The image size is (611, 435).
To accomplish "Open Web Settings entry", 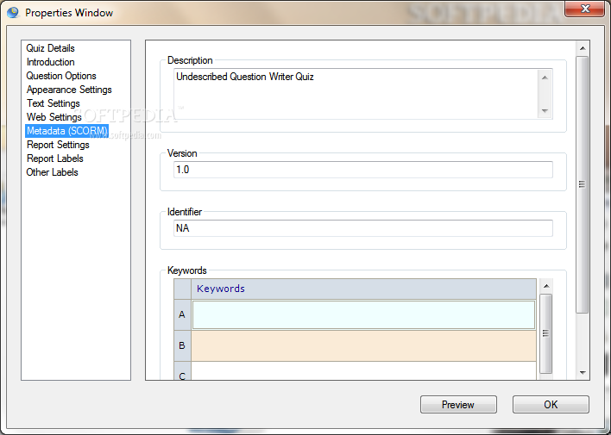I will click(54, 117).
